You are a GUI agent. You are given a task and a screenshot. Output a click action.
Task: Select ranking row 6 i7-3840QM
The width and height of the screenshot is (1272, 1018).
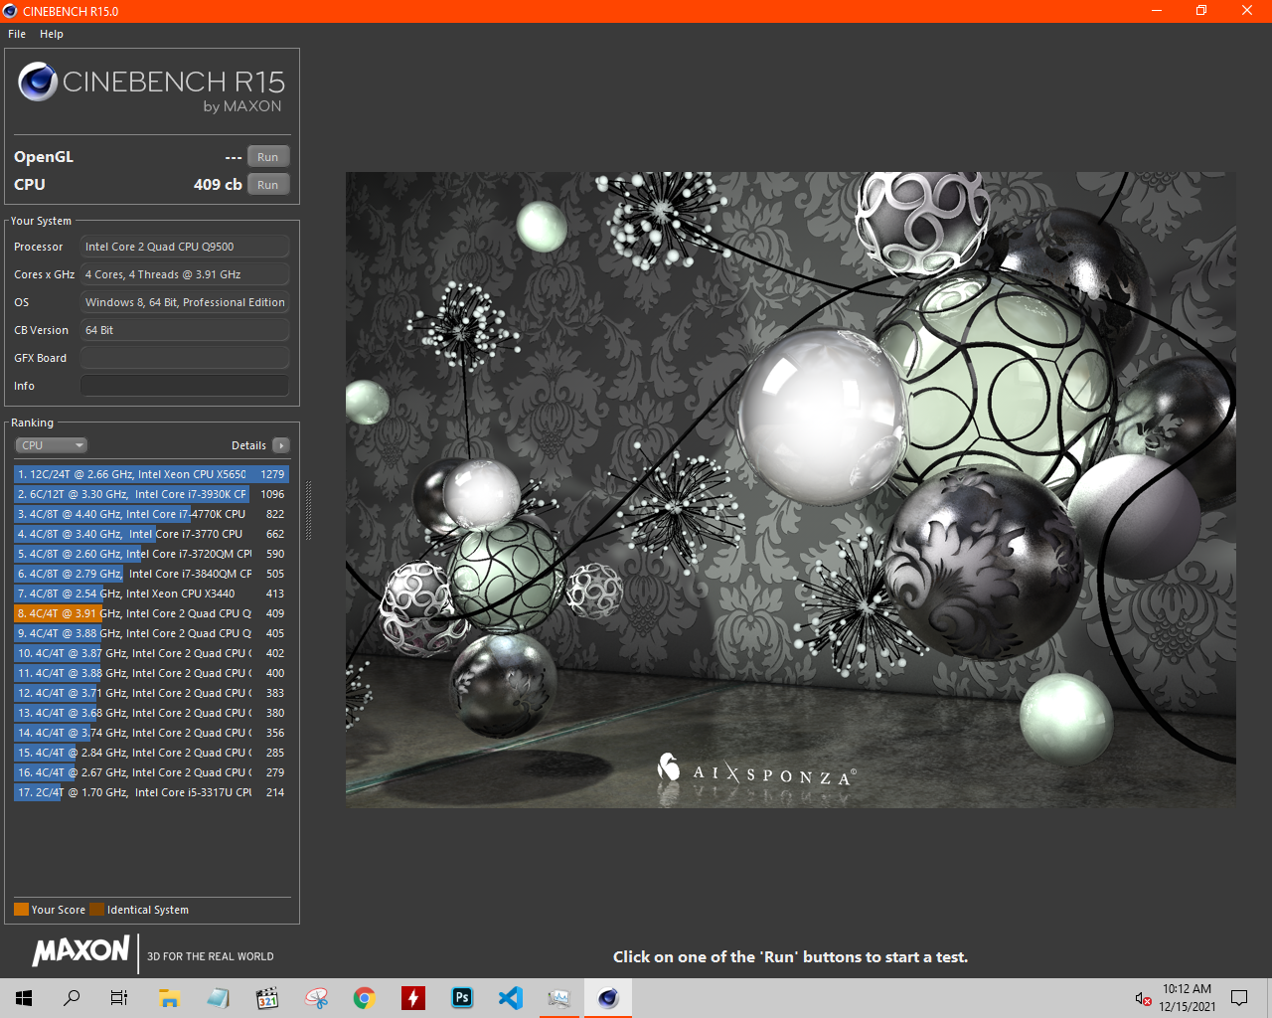(x=151, y=574)
